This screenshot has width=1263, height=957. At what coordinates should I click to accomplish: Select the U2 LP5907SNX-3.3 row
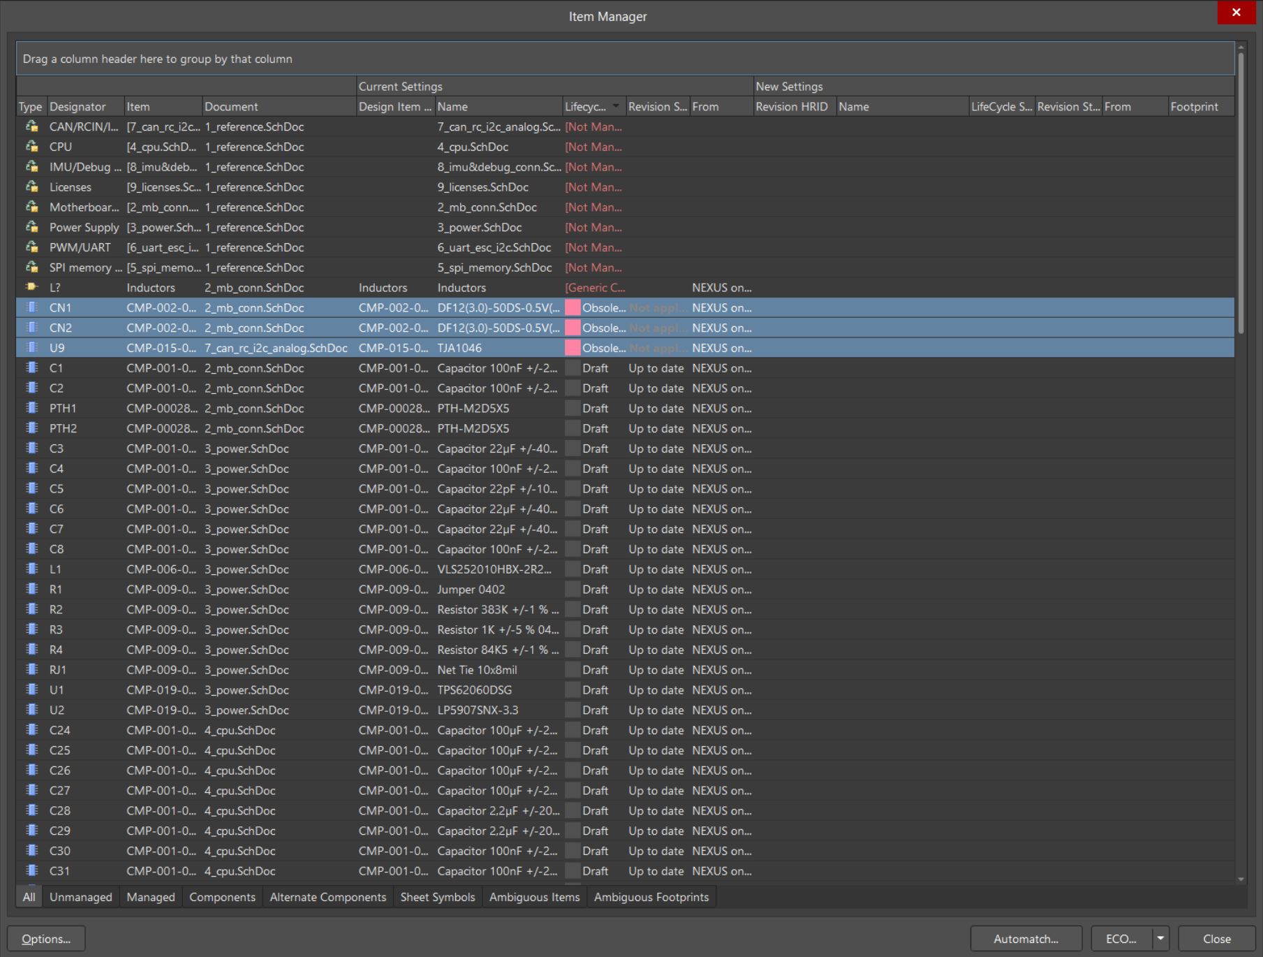(x=468, y=710)
